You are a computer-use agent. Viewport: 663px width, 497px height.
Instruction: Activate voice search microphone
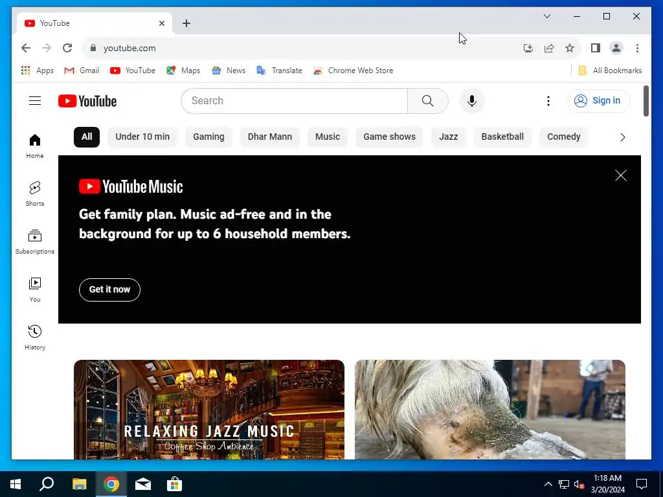tap(472, 100)
